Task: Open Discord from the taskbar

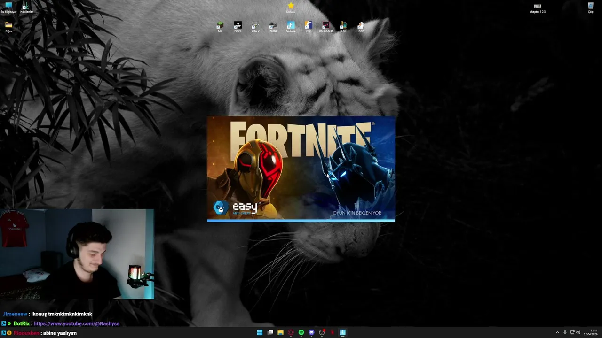Action: click(311, 332)
